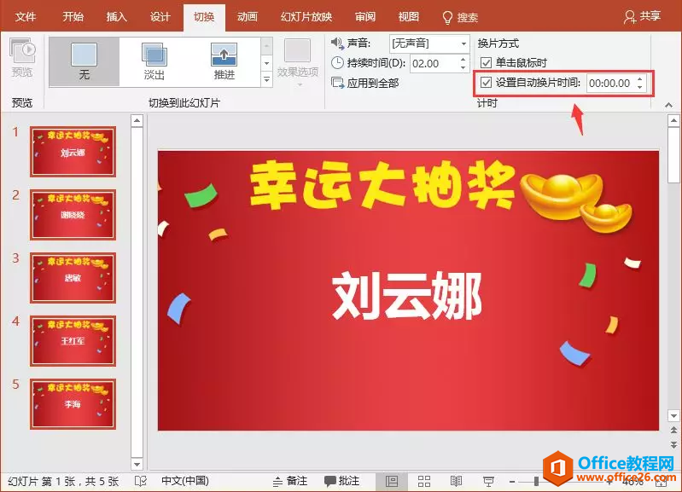Open the 视图 ribbon tab
This screenshot has width=682, height=492.
pyautogui.click(x=408, y=17)
